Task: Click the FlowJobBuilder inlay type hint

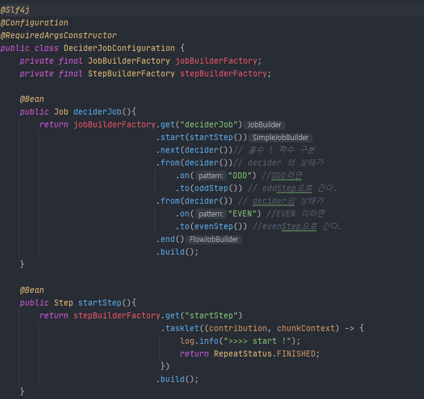Action: (x=214, y=240)
